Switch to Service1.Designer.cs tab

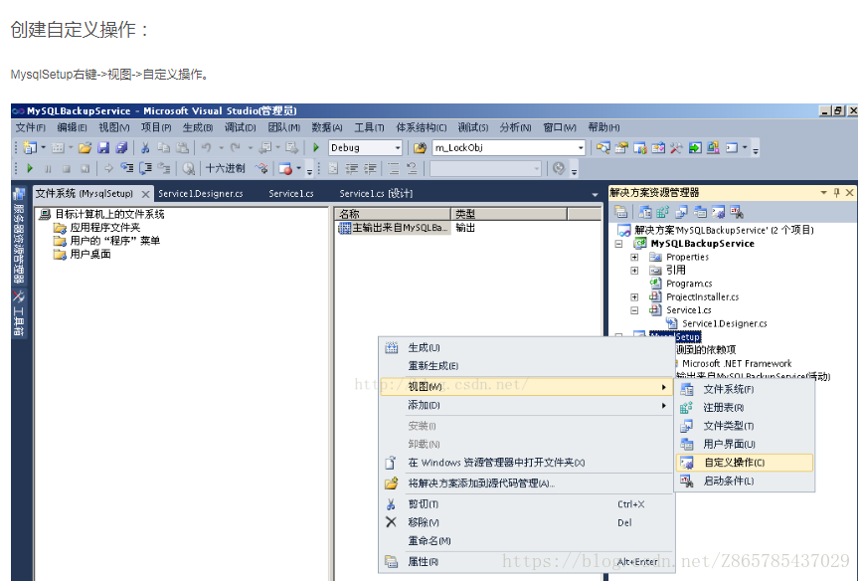[x=201, y=193]
